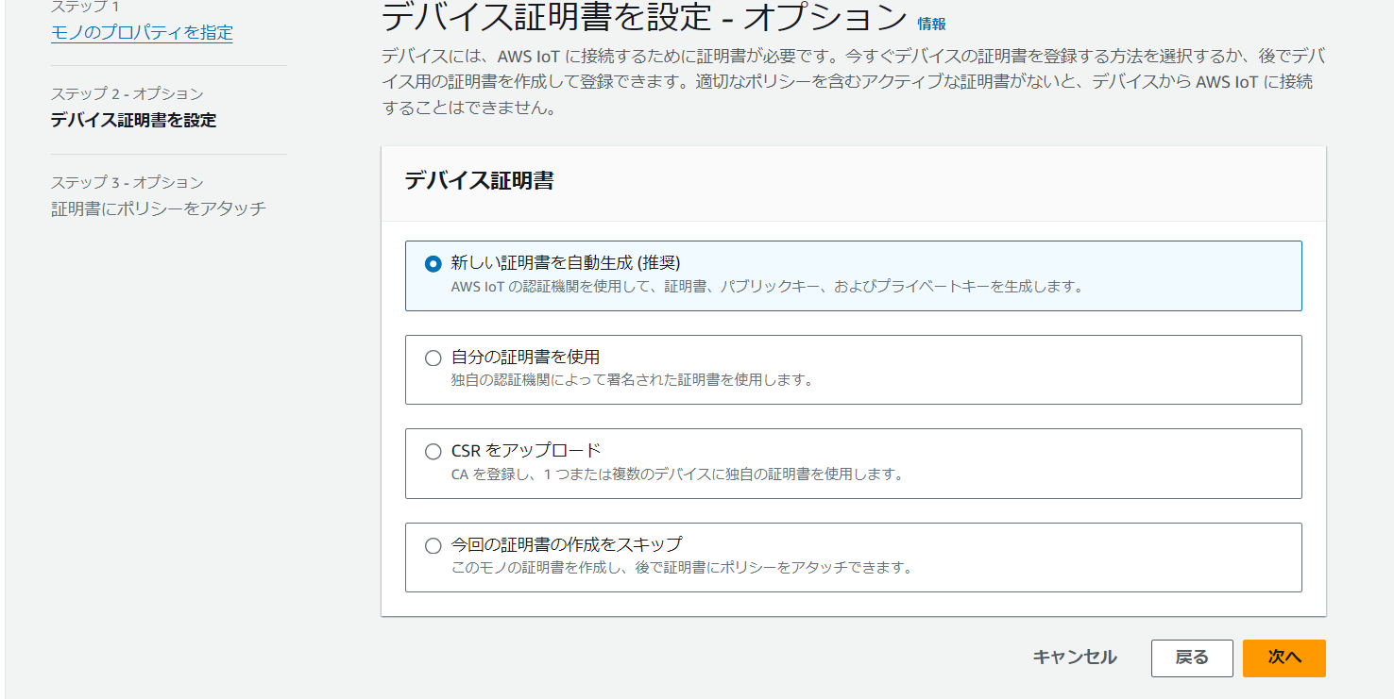Click the ステップ 2 - オプション label

[127, 93]
